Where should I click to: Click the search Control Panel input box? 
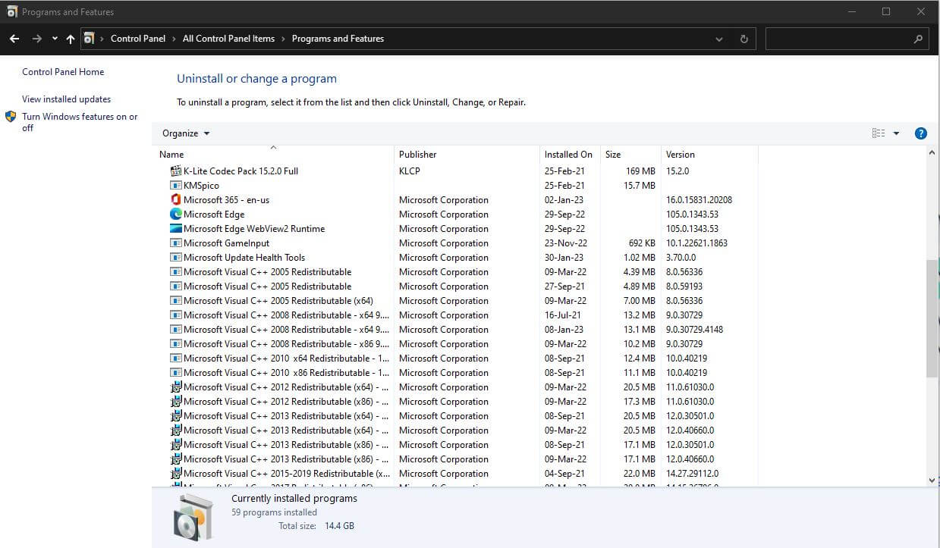point(847,39)
